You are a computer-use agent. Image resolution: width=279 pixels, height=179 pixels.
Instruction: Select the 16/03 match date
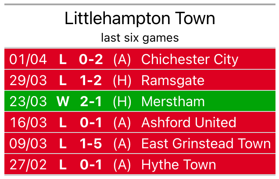click(28, 122)
